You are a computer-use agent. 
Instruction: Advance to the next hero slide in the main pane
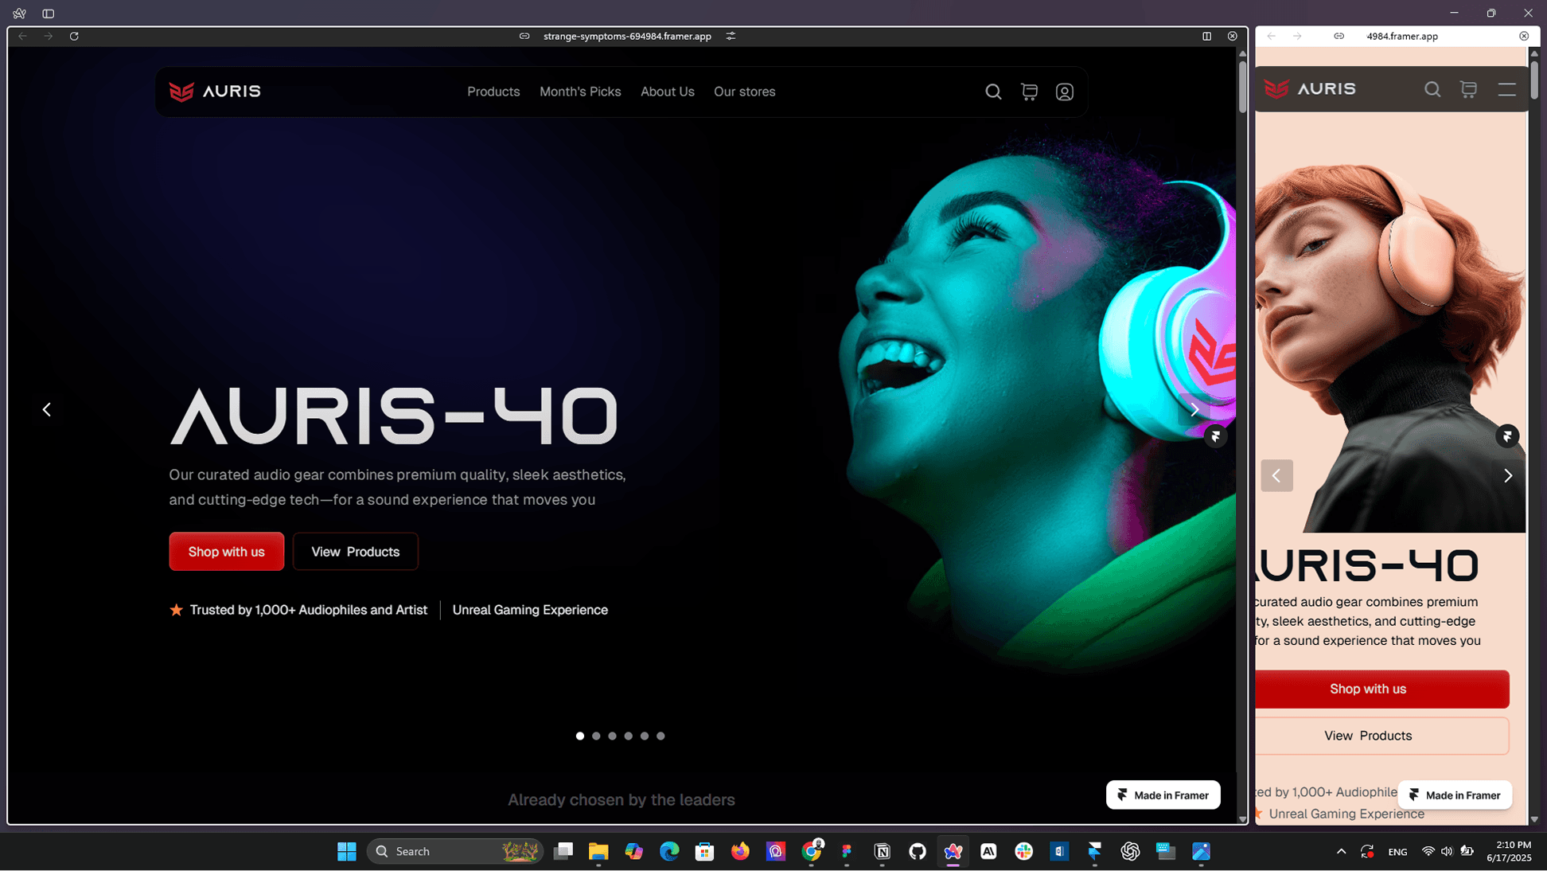[1194, 409]
